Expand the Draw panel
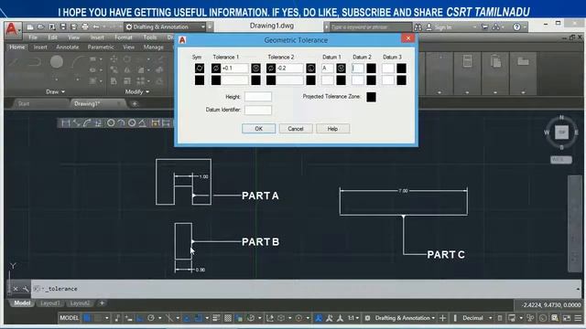Screen dimensions: 586x329 (55, 91)
